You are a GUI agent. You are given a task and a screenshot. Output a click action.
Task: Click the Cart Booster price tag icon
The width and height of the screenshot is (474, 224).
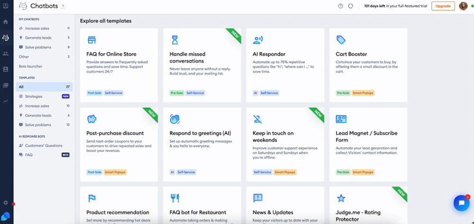coord(341,40)
